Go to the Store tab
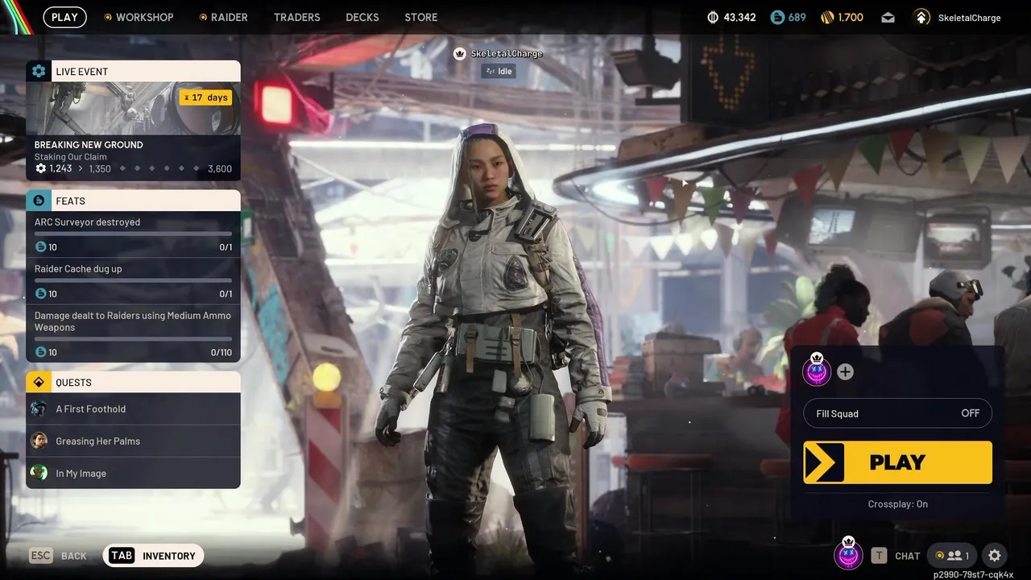The height and width of the screenshot is (580, 1031). 421,17
